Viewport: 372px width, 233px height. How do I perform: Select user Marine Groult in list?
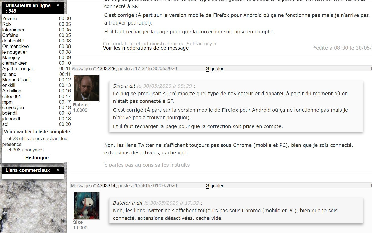[16, 80]
